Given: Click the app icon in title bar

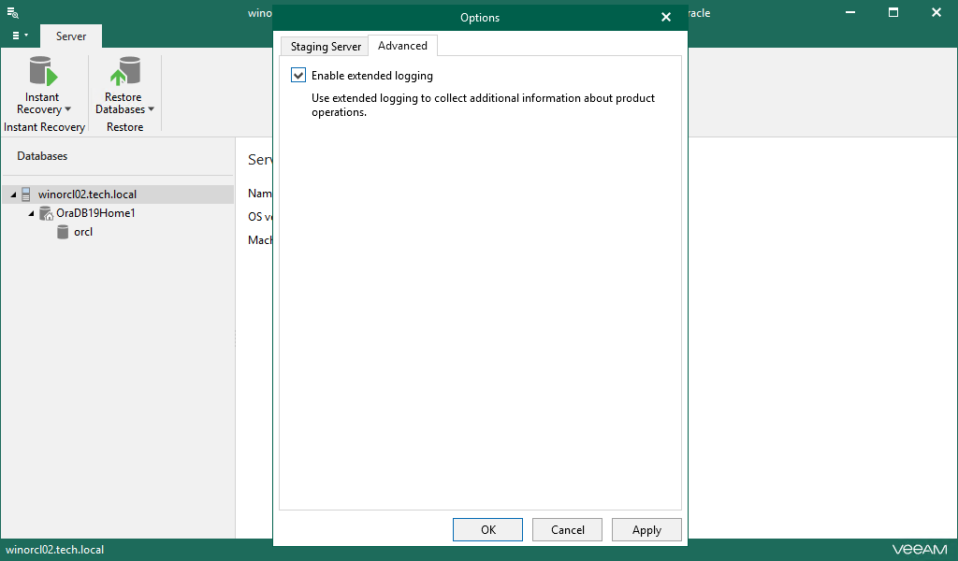Looking at the screenshot, I should click(x=13, y=13).
